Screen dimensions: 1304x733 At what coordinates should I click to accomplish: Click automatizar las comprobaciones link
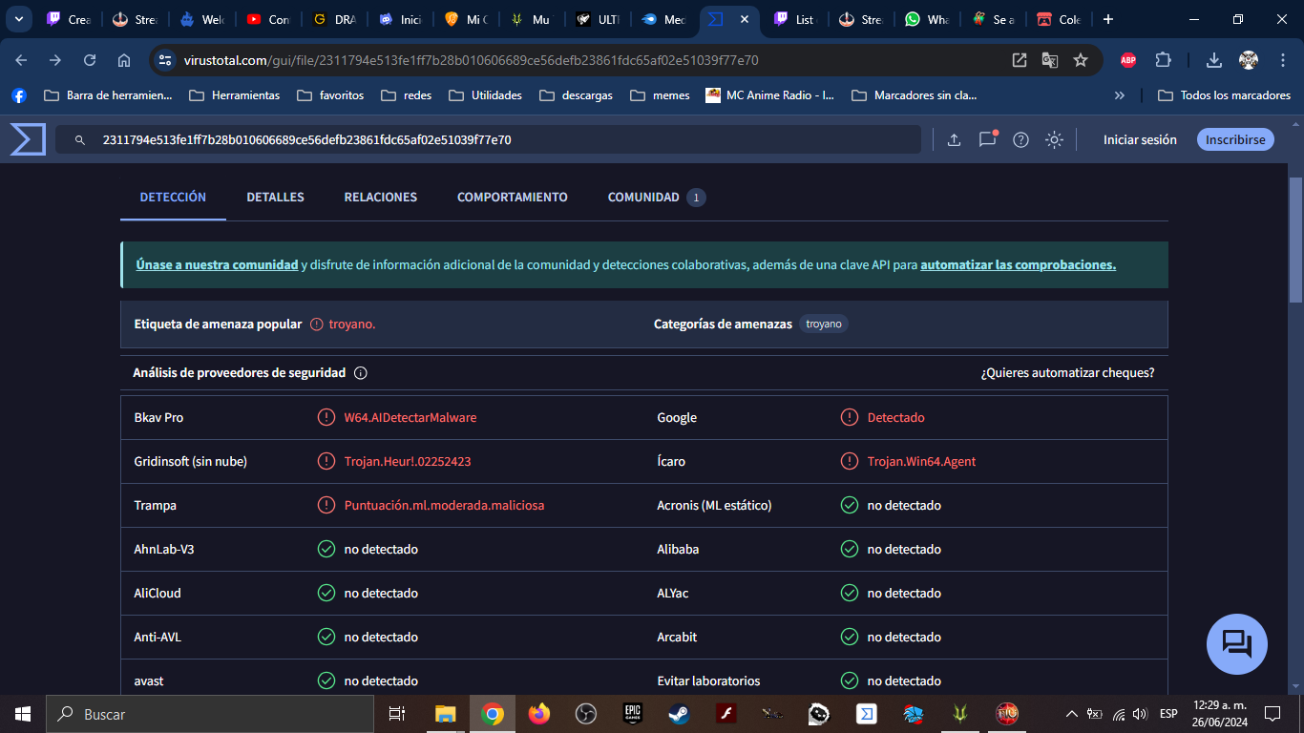(x=1018, y=264)
